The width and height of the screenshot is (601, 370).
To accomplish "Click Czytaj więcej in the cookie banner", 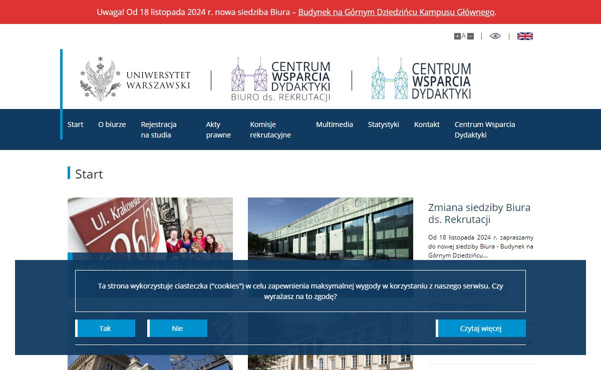I will (x=481, y=328).
